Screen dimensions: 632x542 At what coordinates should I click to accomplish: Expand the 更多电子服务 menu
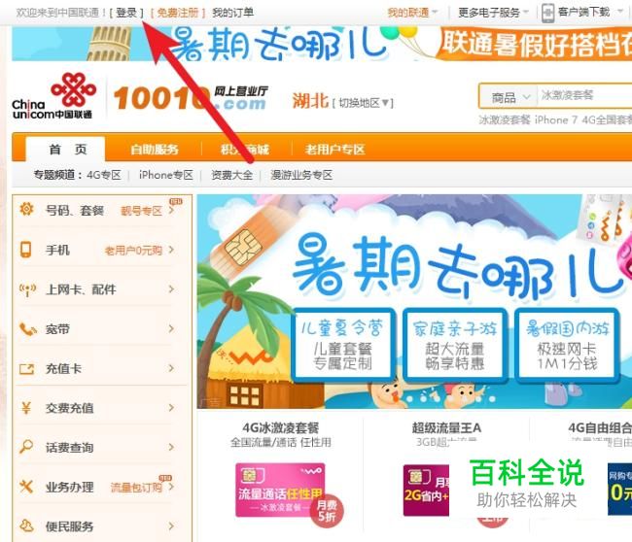click(493, 13)
